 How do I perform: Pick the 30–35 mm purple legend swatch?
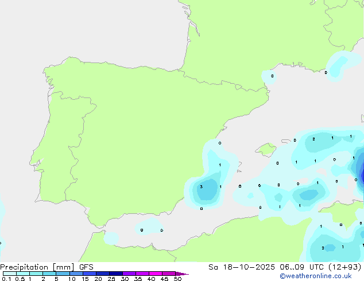(x=129, y=274)
